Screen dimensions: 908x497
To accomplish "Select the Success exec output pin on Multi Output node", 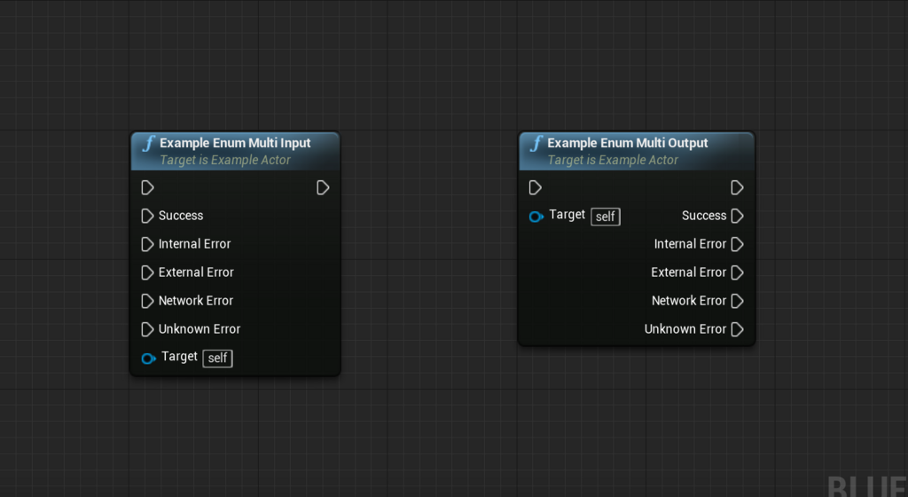I will click(x=737, y=216).
